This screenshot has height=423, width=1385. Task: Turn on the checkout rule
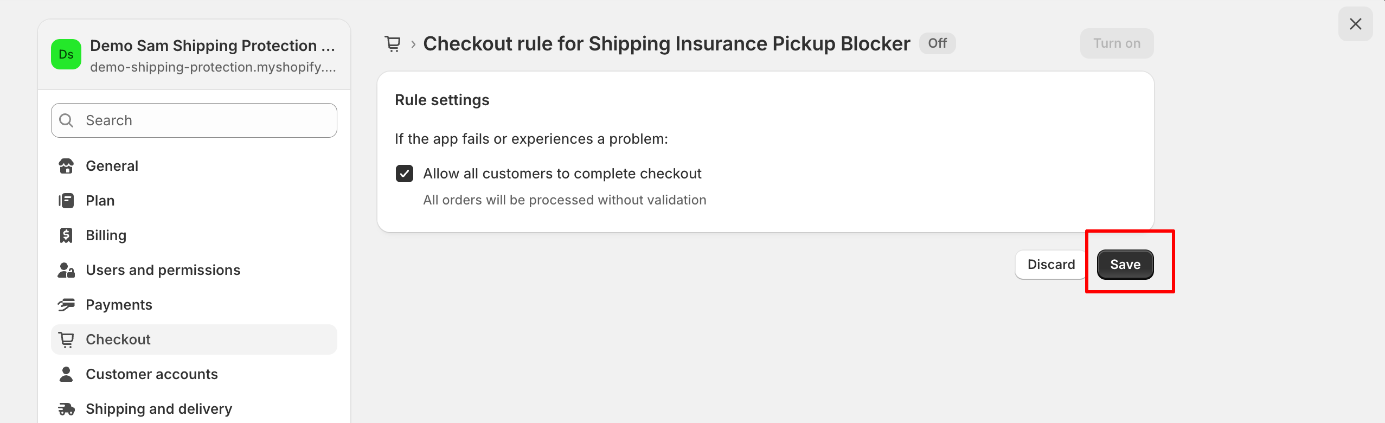pos(1117,43)
